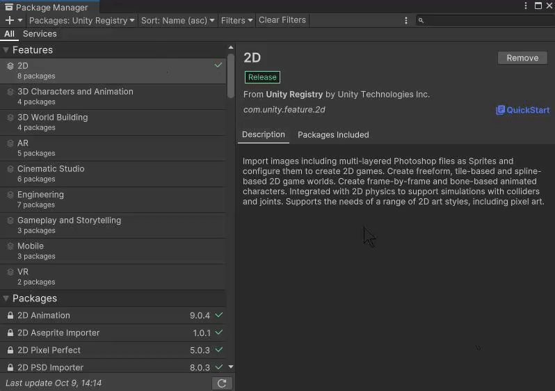The image size is (555, 391).
Task: Click the package search field
Action: point(485,20)
